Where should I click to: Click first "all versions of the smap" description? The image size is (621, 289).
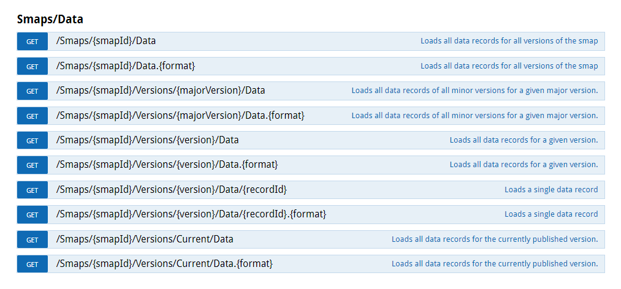[509, 41]
